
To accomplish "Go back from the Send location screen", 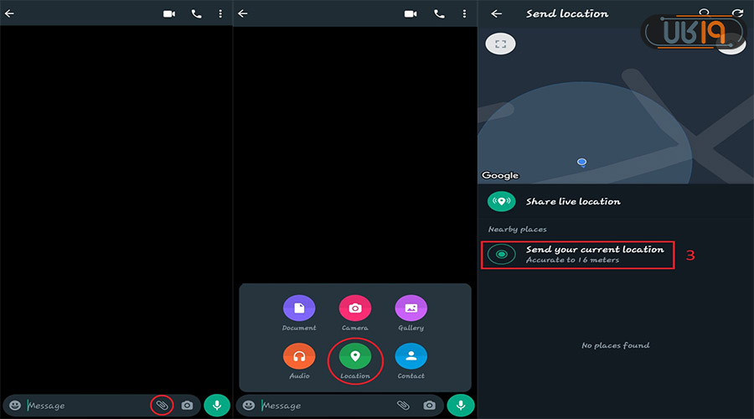I will [496, 14].
